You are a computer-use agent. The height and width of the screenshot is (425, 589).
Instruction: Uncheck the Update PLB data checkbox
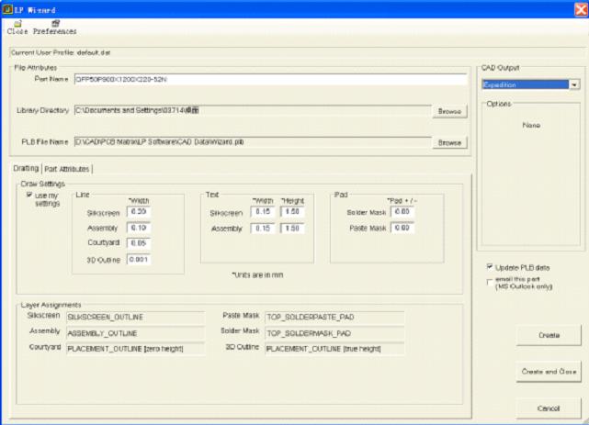click(488, 266)
